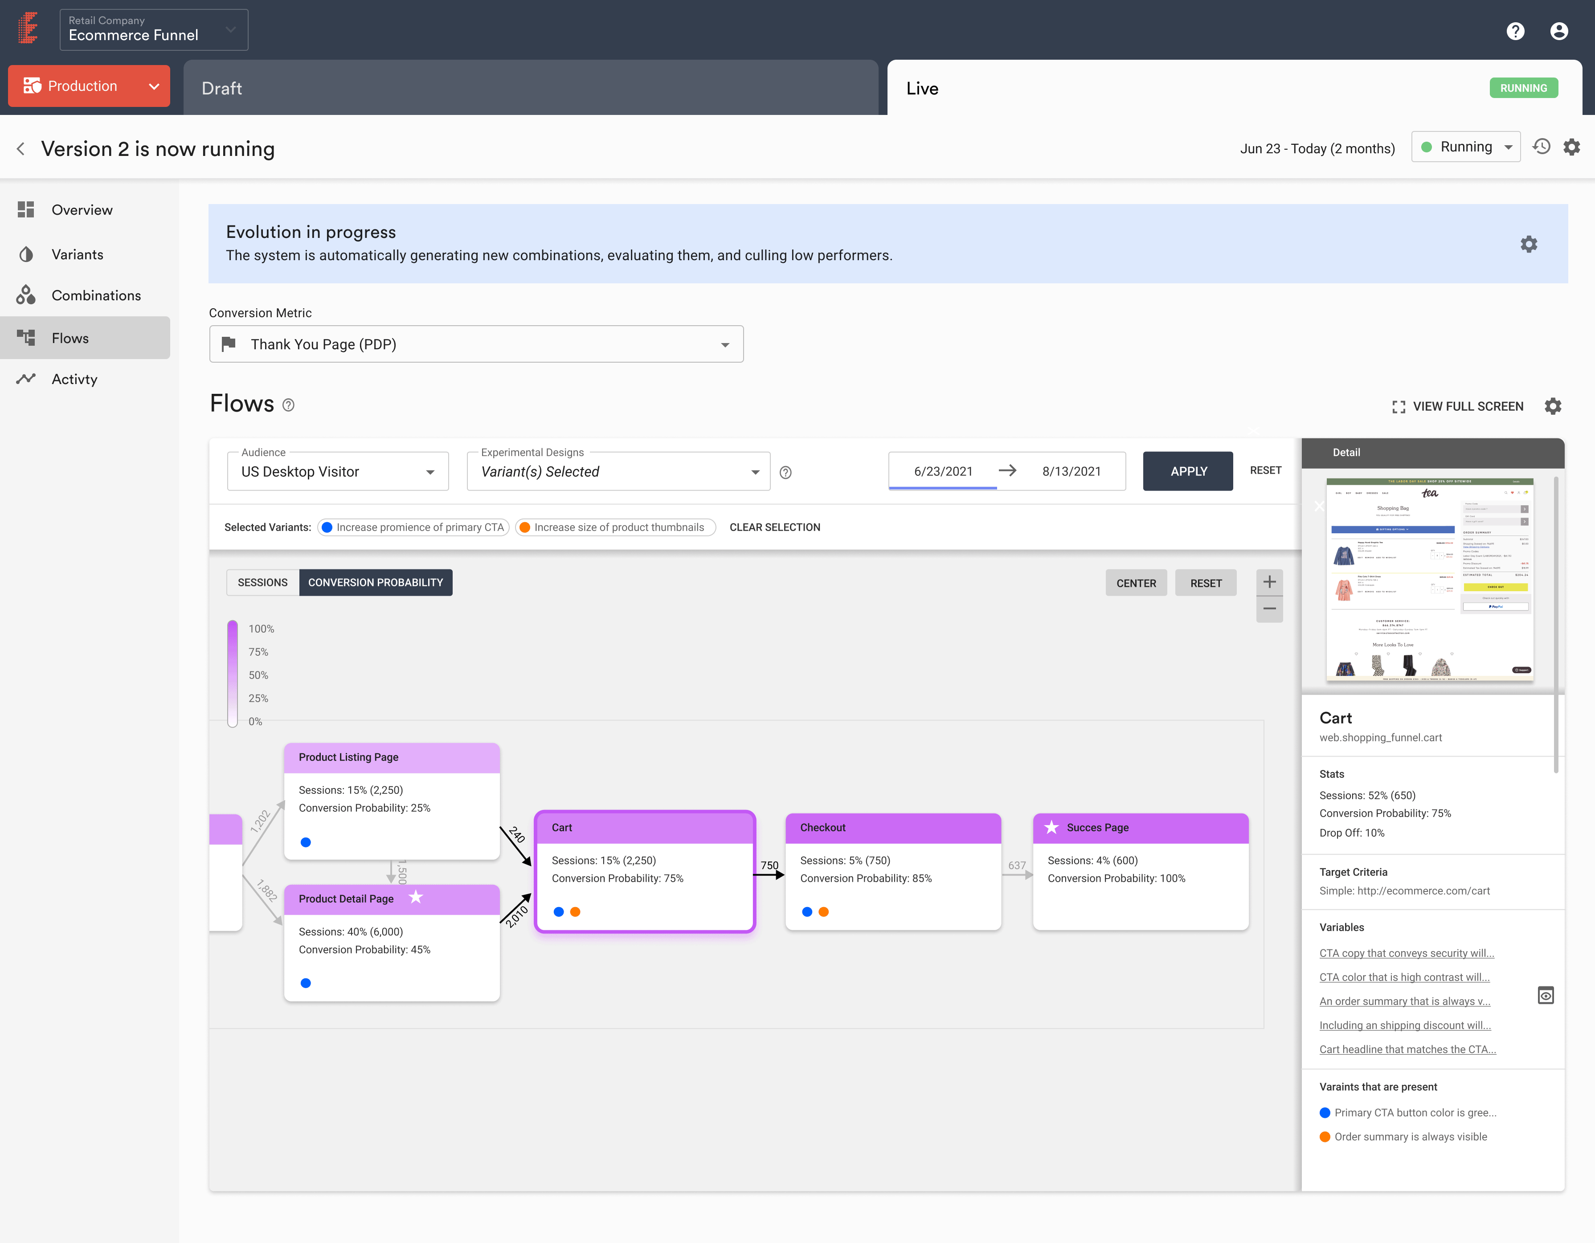Click the Increase size of product thumbnails chip

(616, 527)
